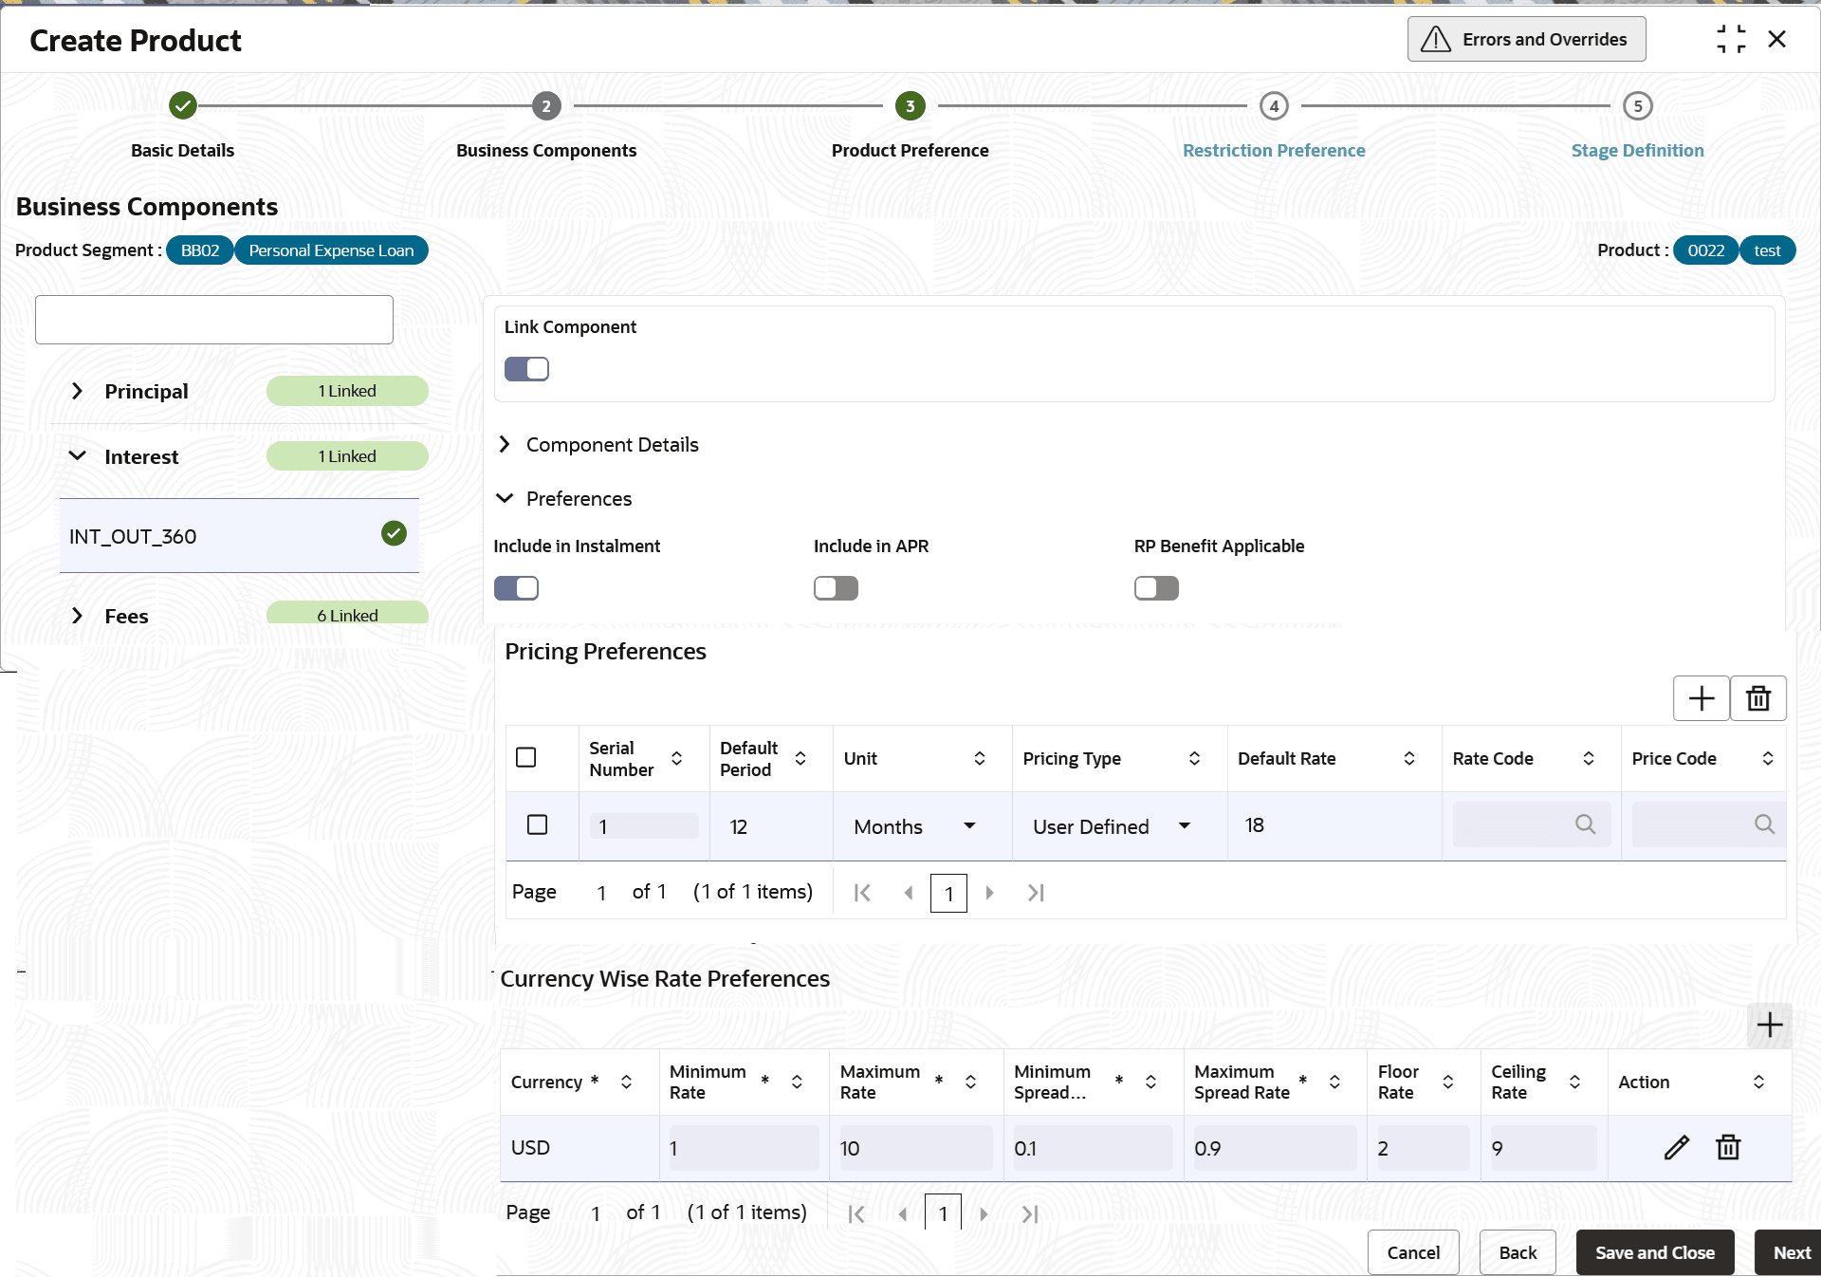Image resolution: width=1821 pixels, height=1277 pixels.
Task: Toggle the Link Component switch
Action: tap(526, 369)
